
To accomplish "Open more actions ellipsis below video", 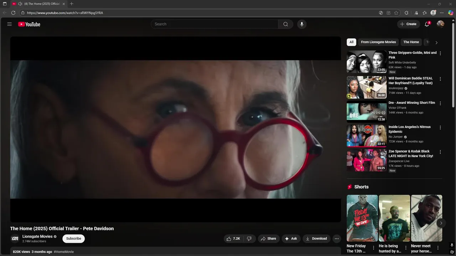I will [337, 239].
